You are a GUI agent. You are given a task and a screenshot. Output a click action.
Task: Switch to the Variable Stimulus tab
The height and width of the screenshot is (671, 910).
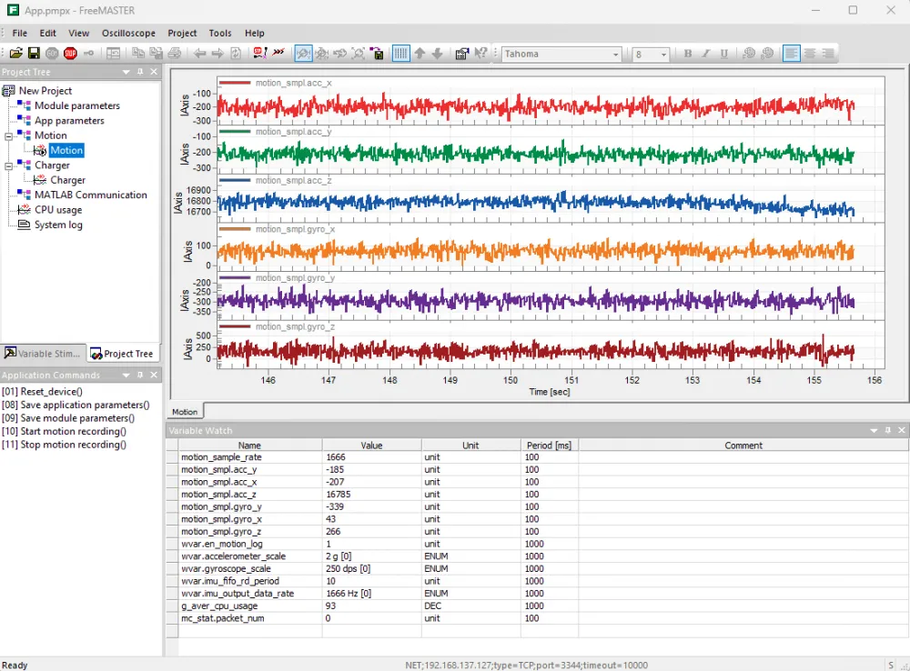(43, 353)
